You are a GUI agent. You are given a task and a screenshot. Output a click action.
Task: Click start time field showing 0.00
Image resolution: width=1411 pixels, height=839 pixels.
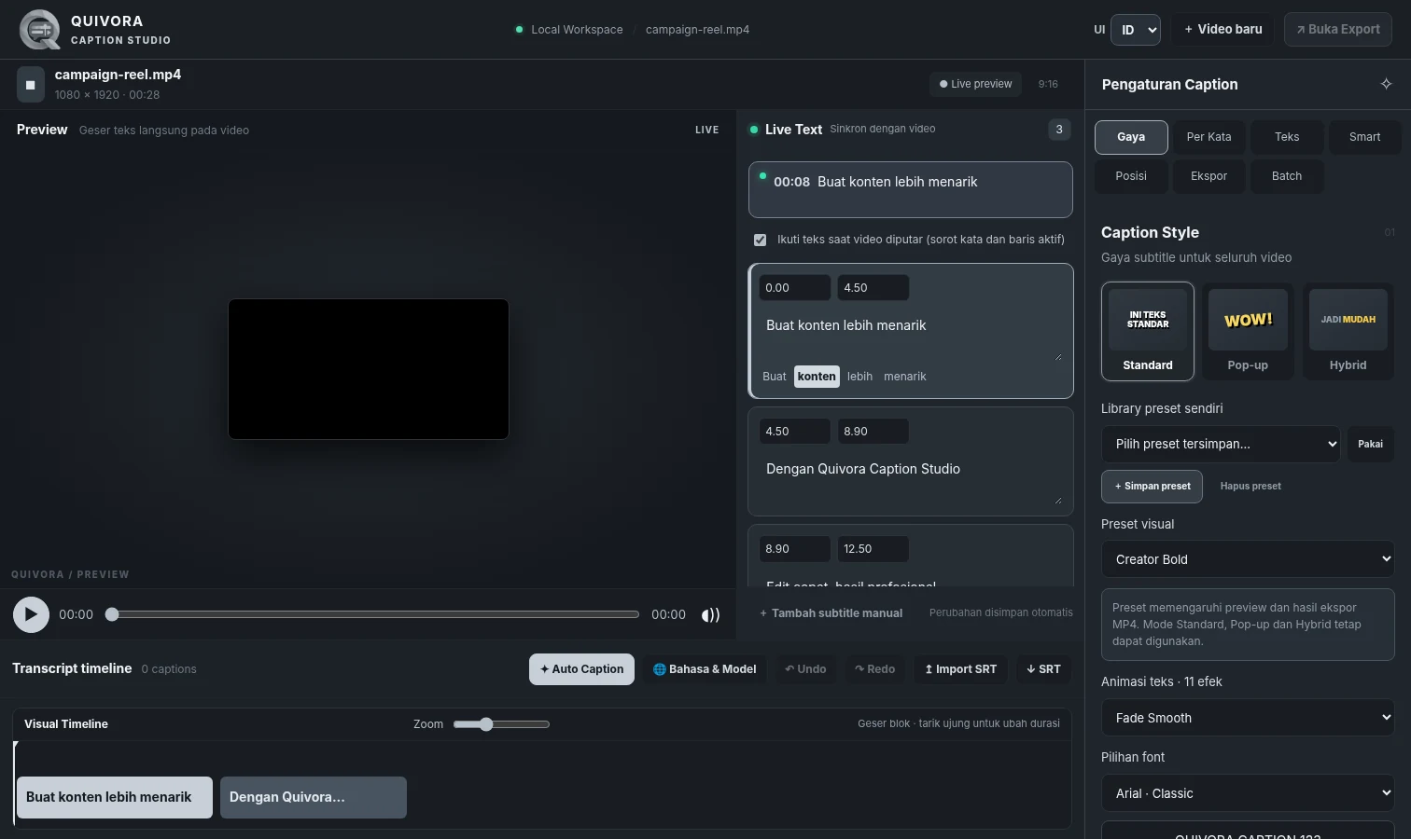[x=794, y=288]
